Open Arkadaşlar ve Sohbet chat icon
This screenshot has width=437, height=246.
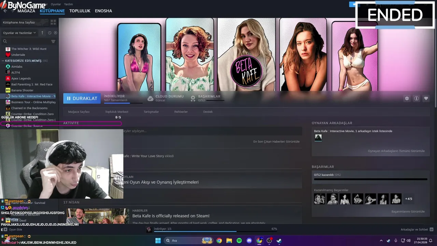[432, 230]
